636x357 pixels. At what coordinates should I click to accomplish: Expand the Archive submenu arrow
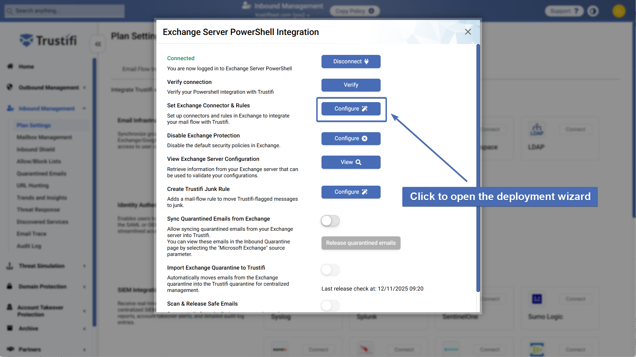tap(84, 329)
